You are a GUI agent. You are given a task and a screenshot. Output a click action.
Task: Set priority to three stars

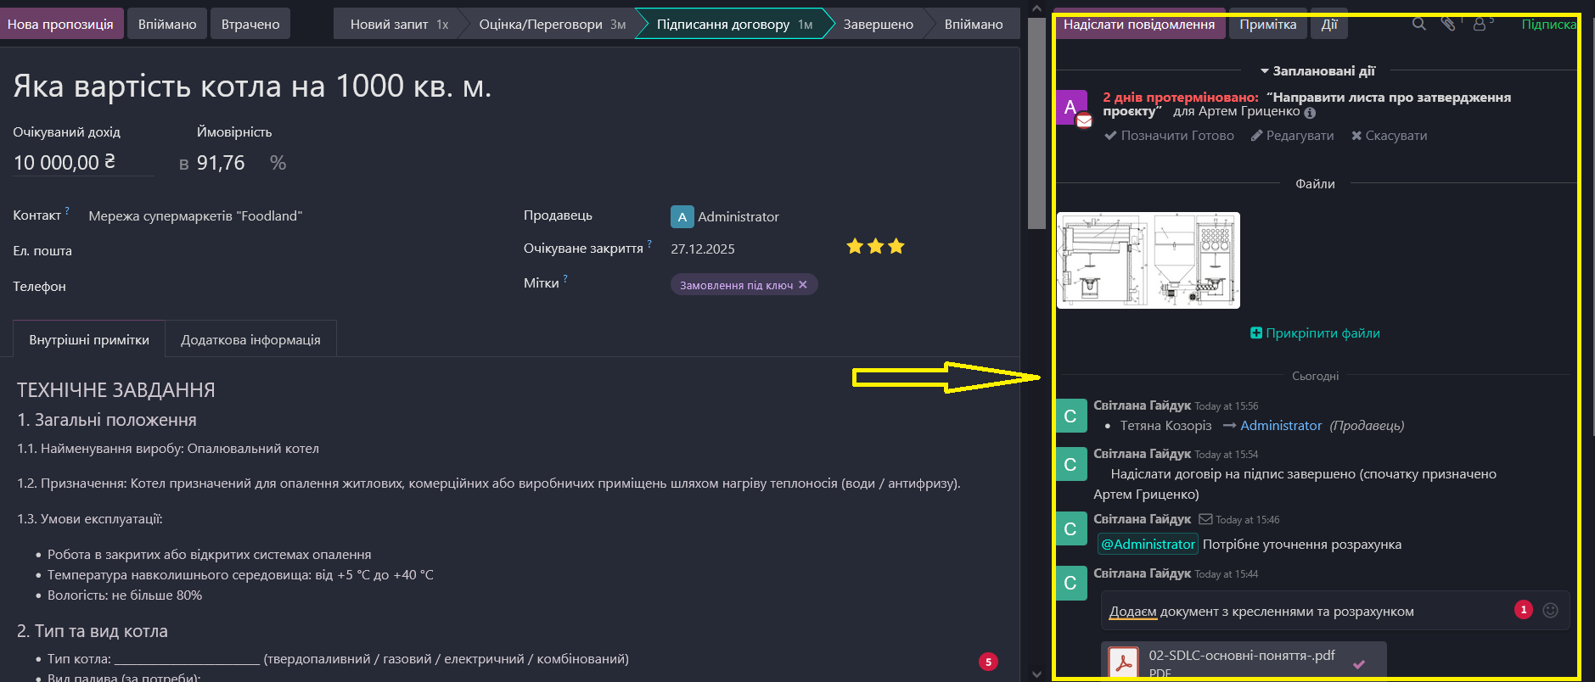pos(896,247)
